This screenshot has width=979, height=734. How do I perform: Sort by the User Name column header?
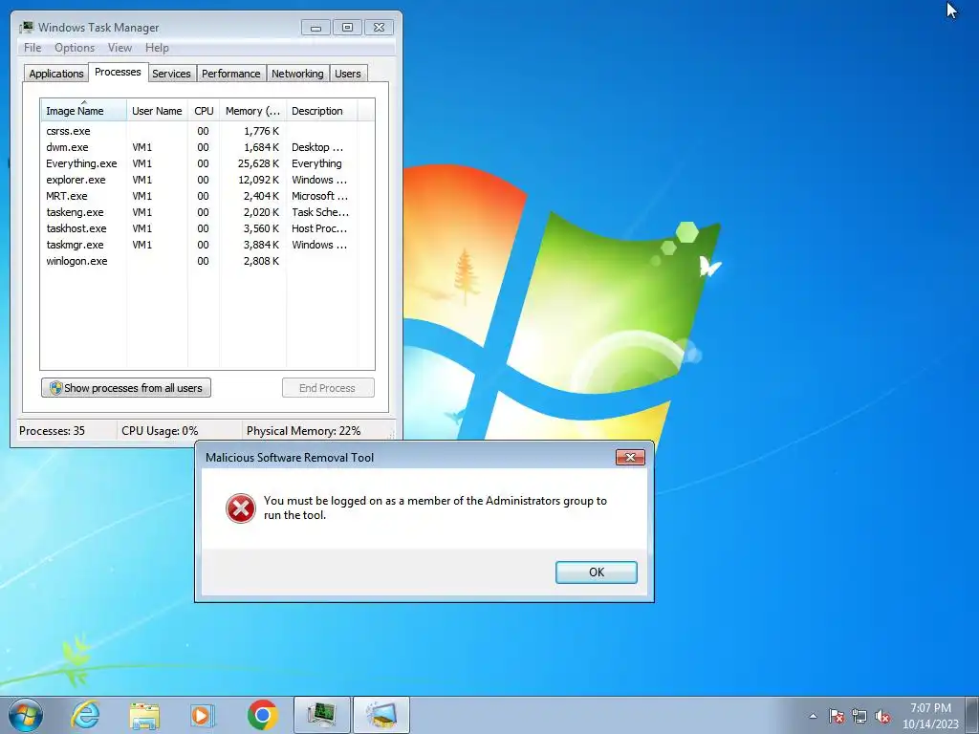pyautogui.click(x=157, y=111)
